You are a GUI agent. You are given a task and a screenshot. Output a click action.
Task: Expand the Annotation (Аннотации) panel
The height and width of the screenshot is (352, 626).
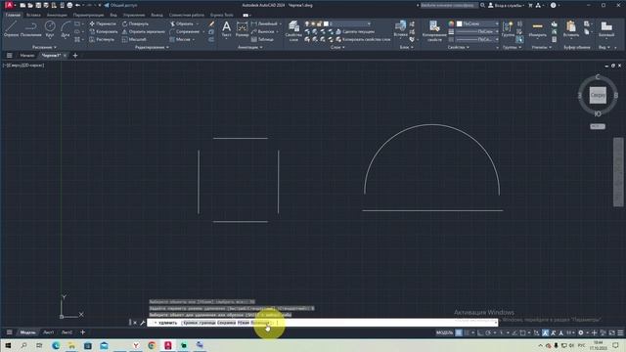tap(250, 47)
